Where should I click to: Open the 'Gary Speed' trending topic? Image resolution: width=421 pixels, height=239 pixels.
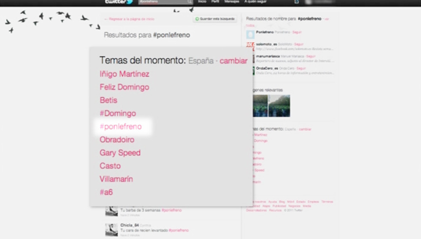(x=120, y=153)
